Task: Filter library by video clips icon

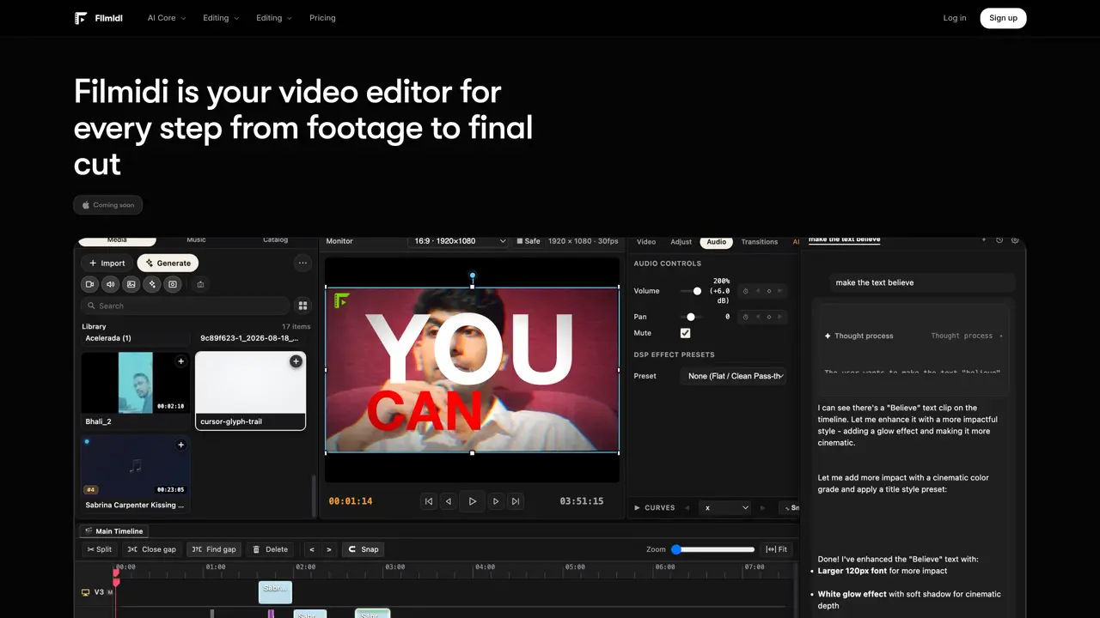Action: pos(90,284)
